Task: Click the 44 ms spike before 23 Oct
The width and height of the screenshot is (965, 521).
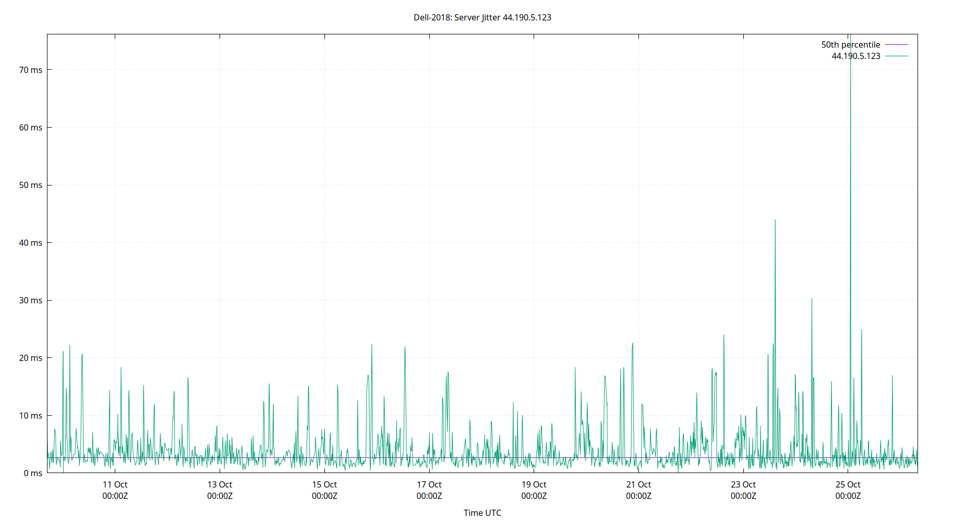Action: click(776, 220)
